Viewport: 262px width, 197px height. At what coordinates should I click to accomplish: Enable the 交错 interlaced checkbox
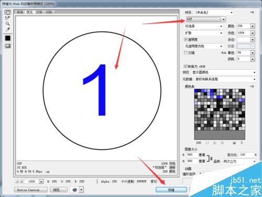186,52
